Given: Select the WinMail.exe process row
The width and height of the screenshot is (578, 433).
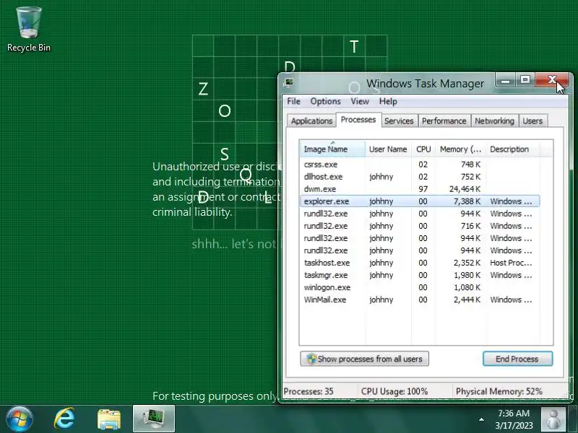Looking at the screenshot, I should coord(420,299).
